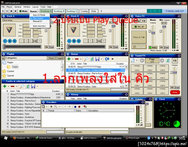This screenshot has height=147, width=188.
Task: Click the Press to Talk button
Action: click(139, 37)
